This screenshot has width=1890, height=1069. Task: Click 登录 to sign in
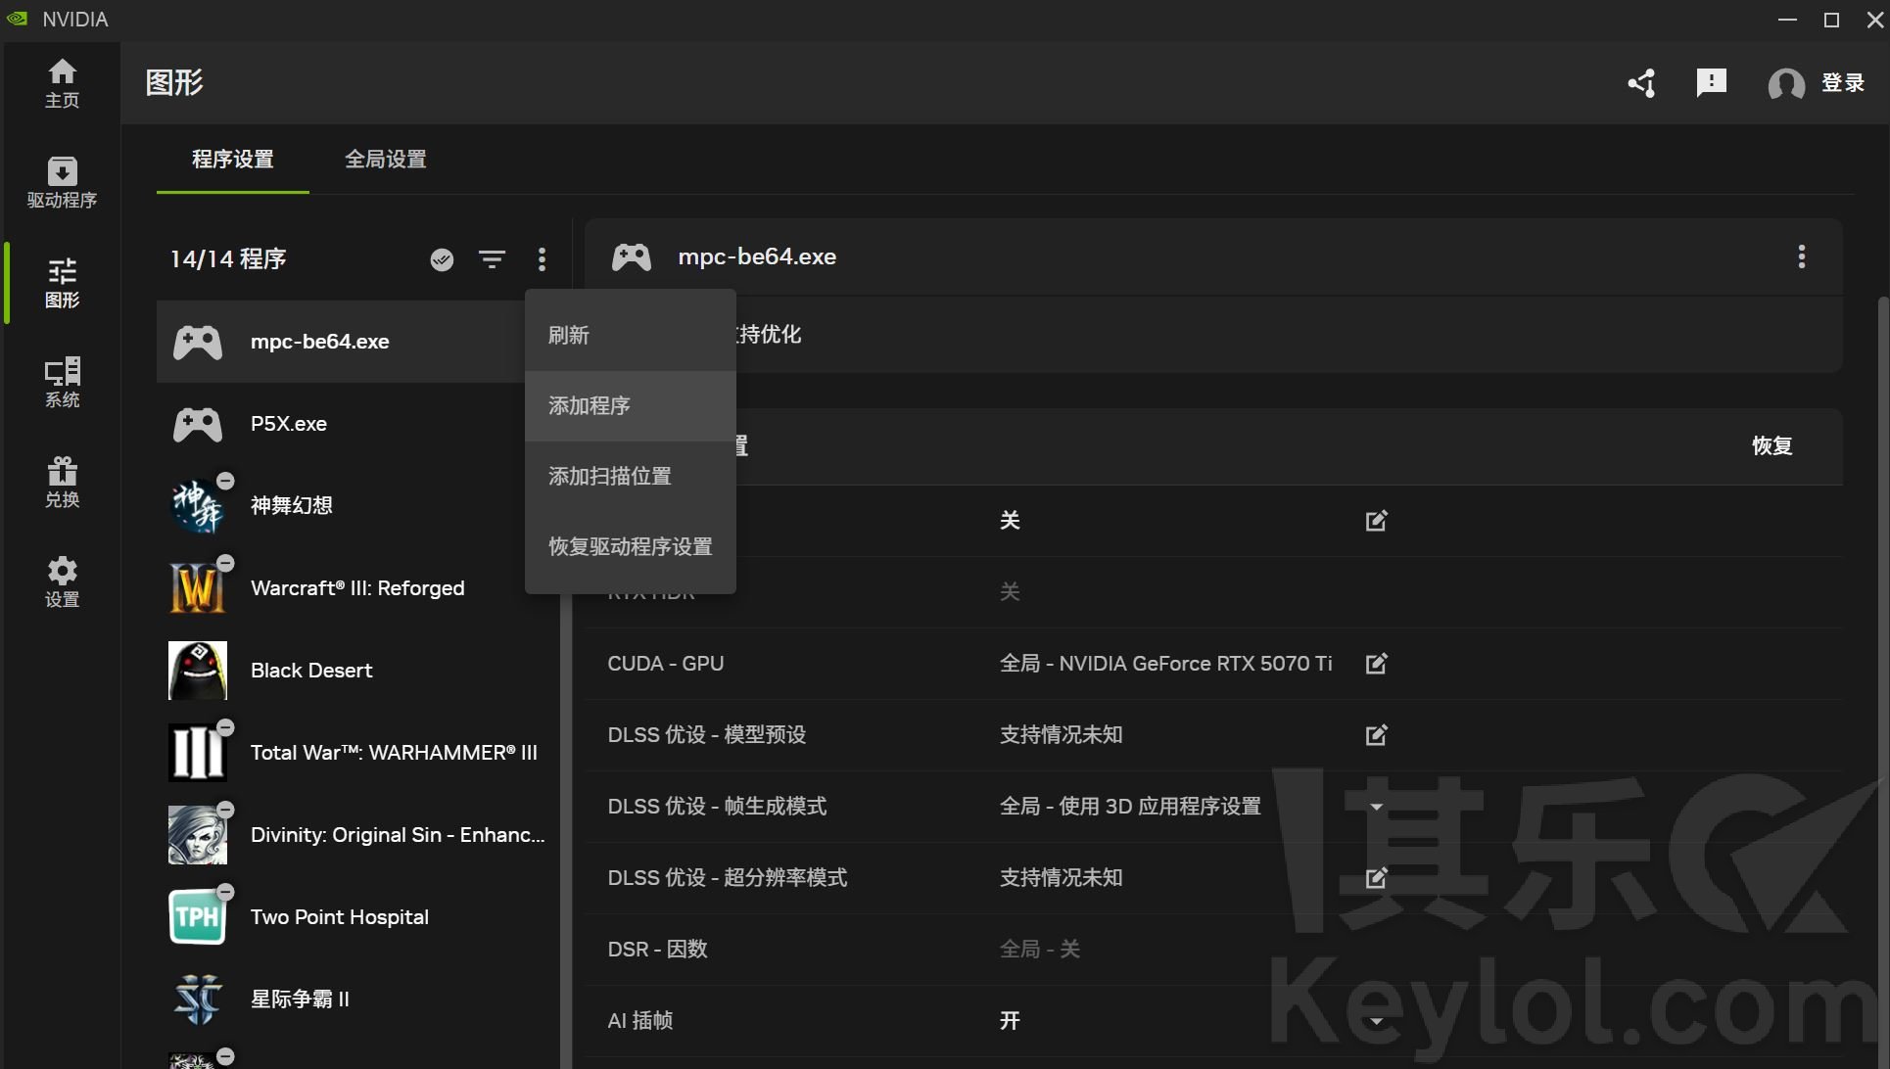click(x=1841, y=83)
